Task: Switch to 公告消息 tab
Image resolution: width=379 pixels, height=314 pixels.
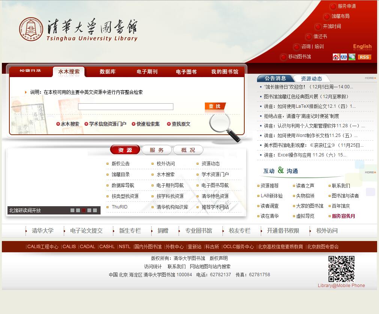Action: click(275, 78)
